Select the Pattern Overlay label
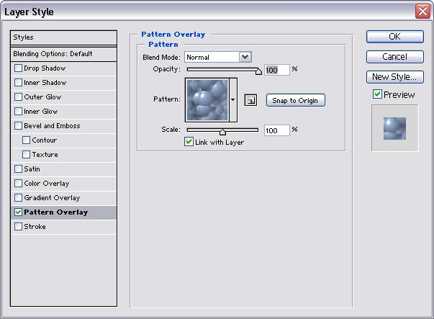This screenshot has height=319, width=434. click(x=55, y=212)
